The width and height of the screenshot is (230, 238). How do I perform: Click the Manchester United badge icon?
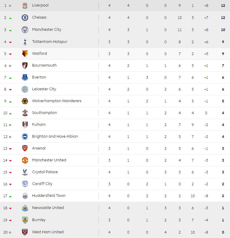(25, 160)
